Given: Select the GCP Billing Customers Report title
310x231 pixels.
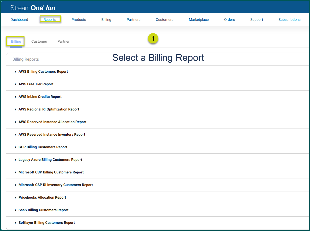Looking at the screenshot, I should coord(43,147).
